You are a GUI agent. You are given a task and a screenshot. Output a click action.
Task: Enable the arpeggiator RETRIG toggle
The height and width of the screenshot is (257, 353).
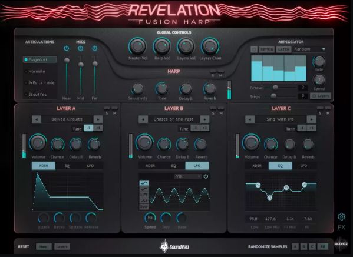267,49
